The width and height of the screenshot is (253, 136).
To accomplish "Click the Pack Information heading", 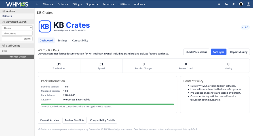I will (53, 81).
